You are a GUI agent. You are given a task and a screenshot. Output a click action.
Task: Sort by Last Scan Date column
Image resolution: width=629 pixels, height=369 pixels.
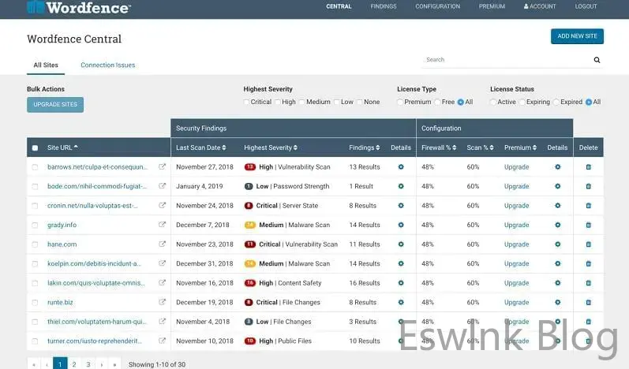201,147
